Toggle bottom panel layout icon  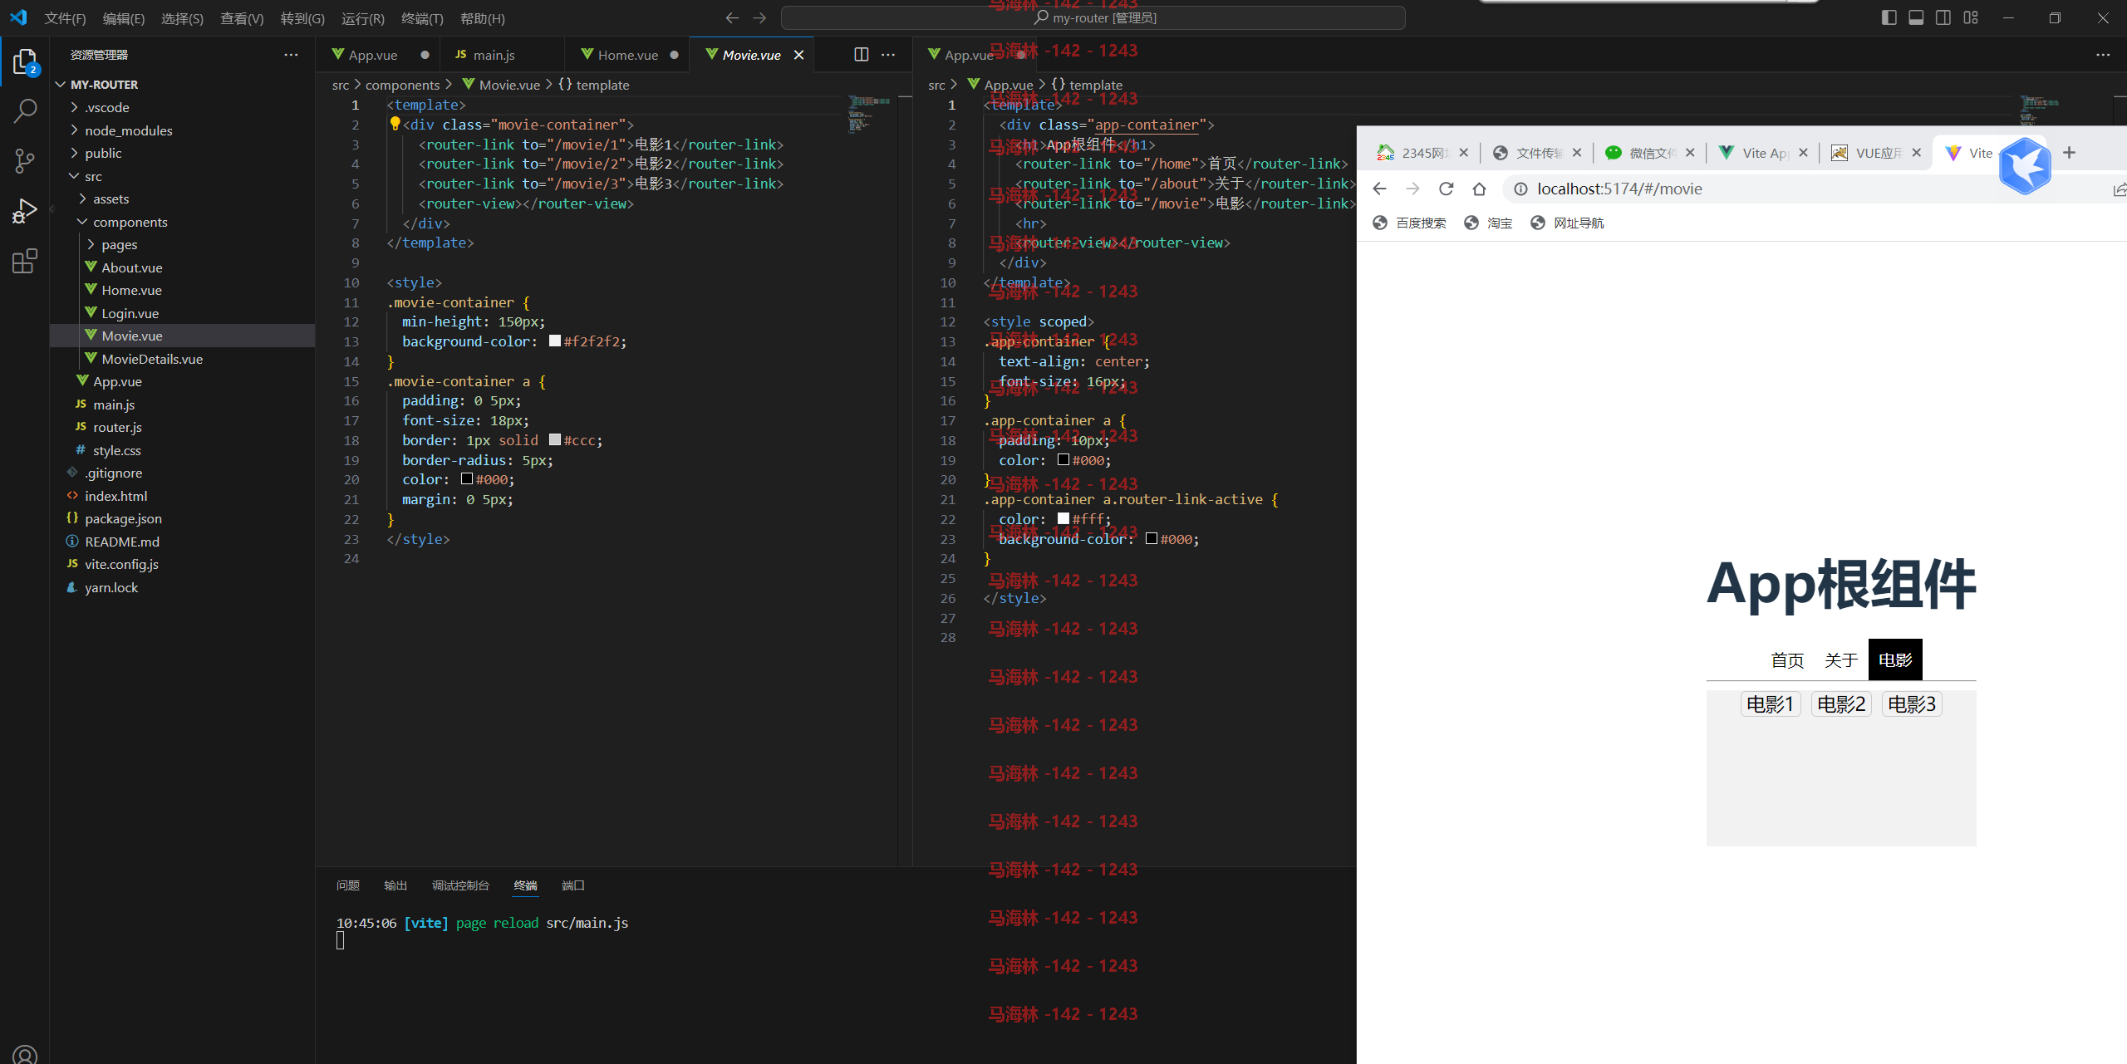(1916, 17)
